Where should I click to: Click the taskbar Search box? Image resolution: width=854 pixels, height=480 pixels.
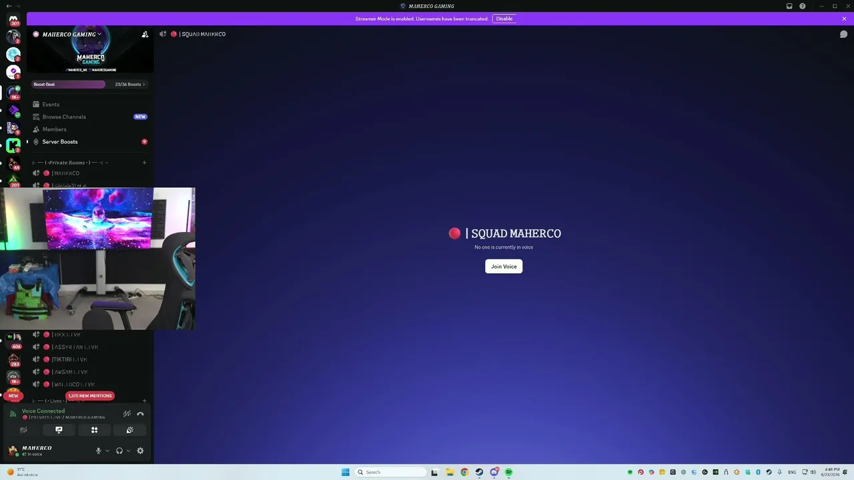pyautogui.click(x=390, y=472)
